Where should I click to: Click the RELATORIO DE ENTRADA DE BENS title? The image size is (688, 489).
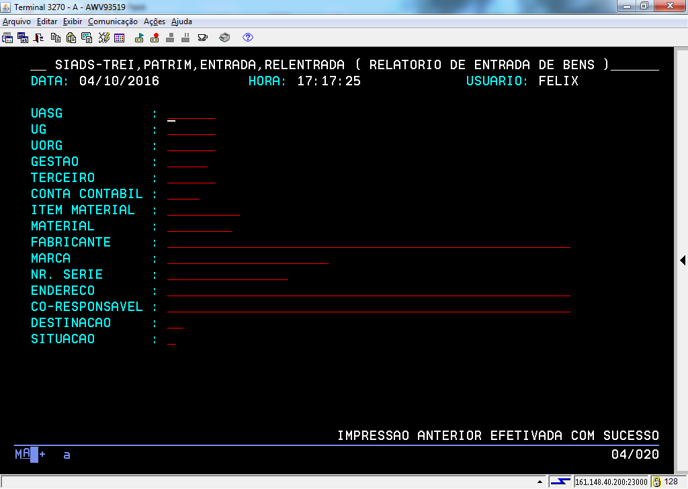click(482, 65)
